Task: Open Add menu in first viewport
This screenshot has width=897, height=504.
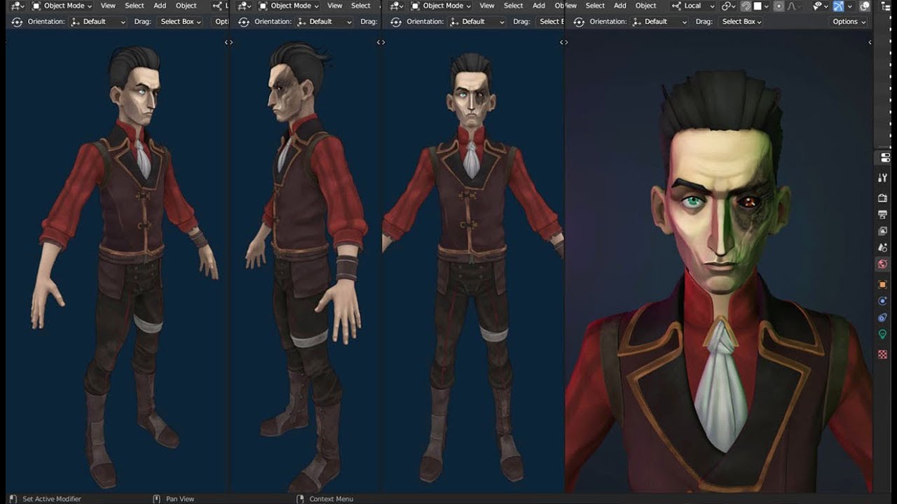Action: tap(160, 6)
